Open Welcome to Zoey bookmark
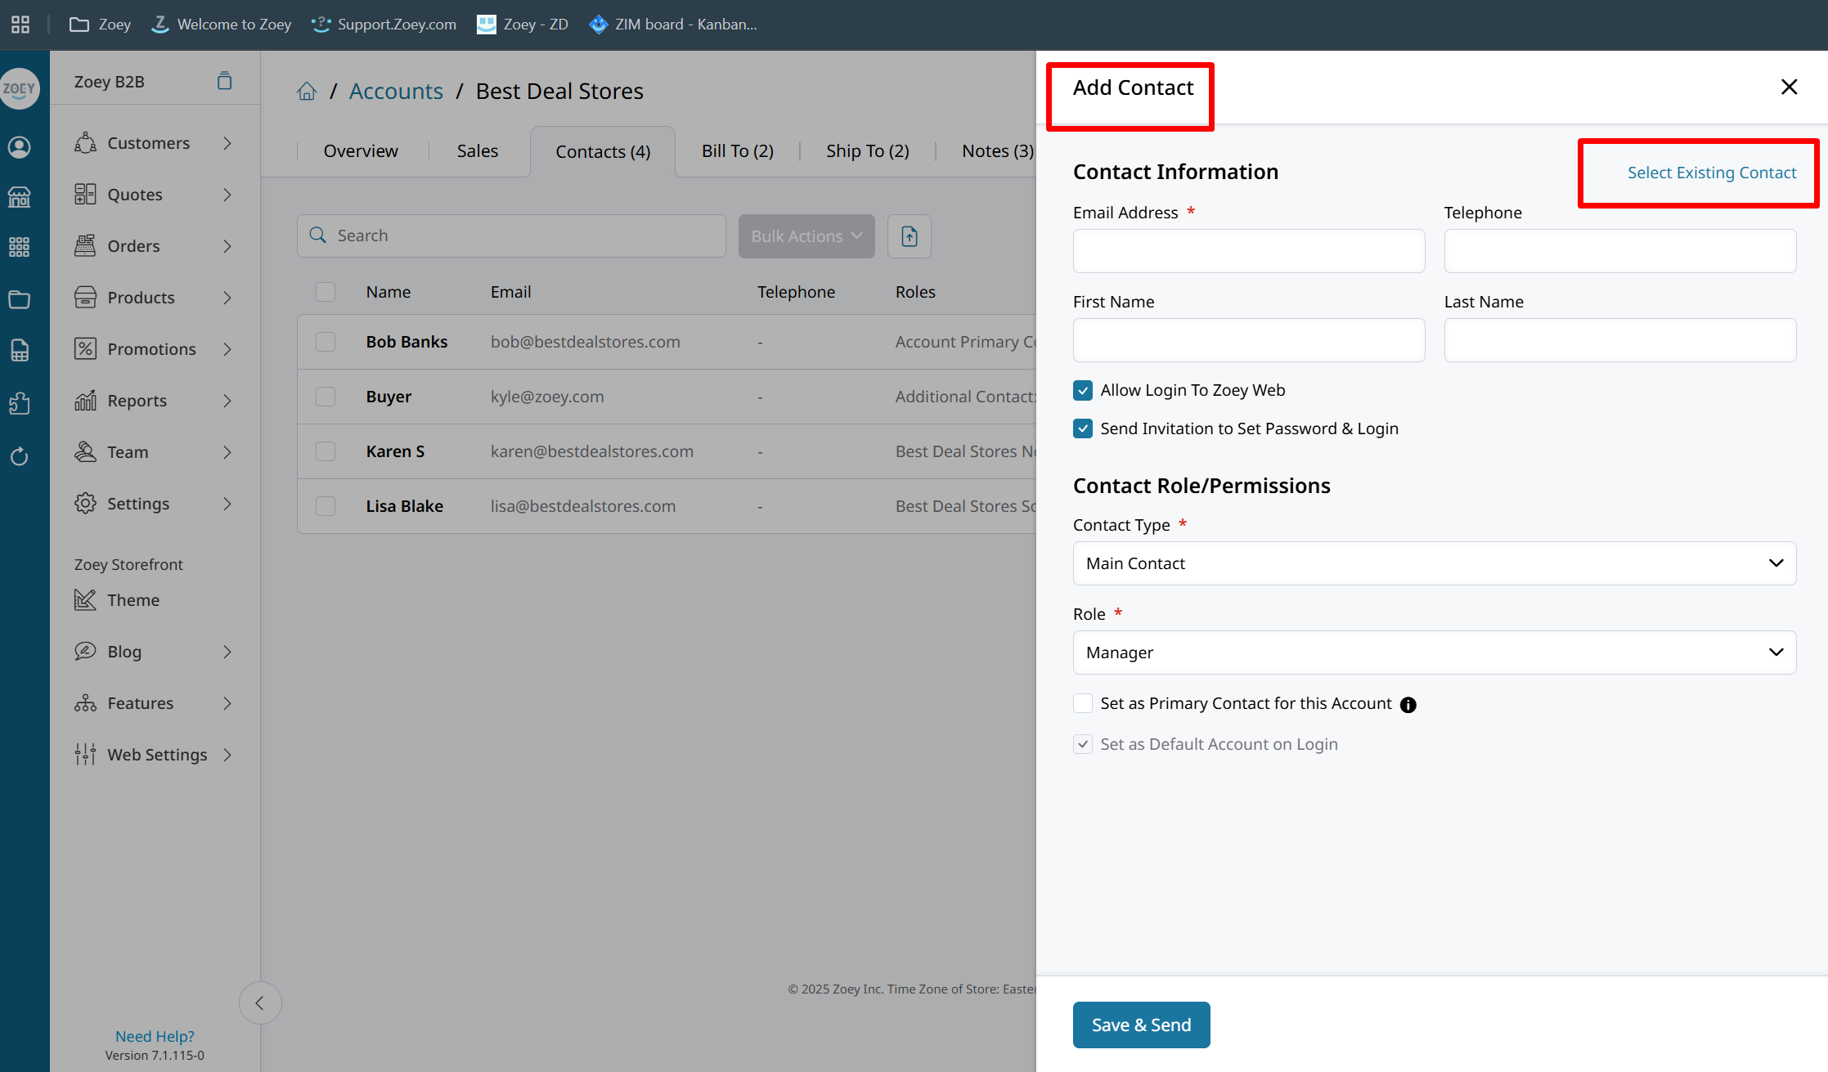This screenshot has height=1072, width=1828. 222,25
